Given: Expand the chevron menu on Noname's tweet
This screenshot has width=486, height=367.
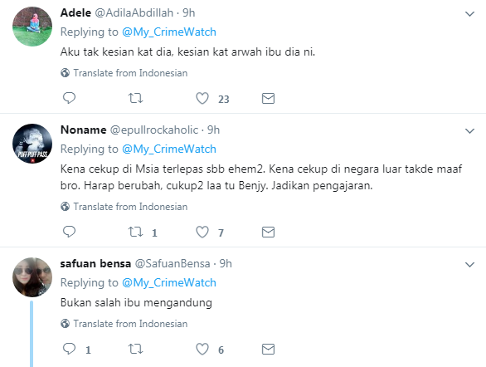Looking at the screenshot, I should pos(470,131).
